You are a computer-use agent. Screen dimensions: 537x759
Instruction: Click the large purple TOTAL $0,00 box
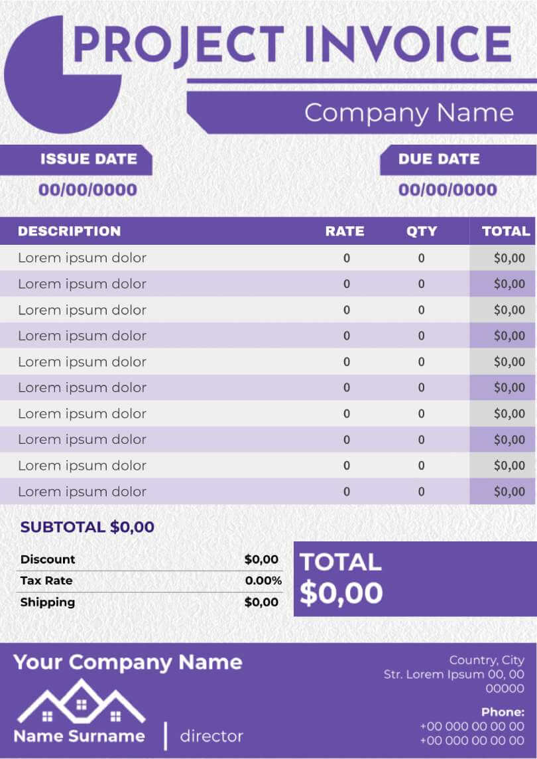(x=414, y=579)
